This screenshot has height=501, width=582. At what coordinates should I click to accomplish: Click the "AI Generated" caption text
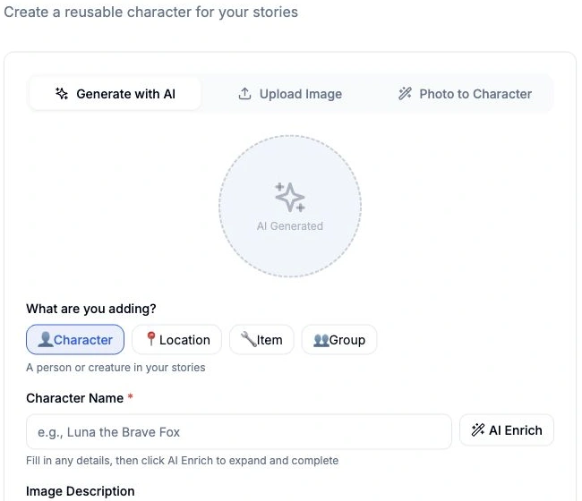click(x=290, y=225)
